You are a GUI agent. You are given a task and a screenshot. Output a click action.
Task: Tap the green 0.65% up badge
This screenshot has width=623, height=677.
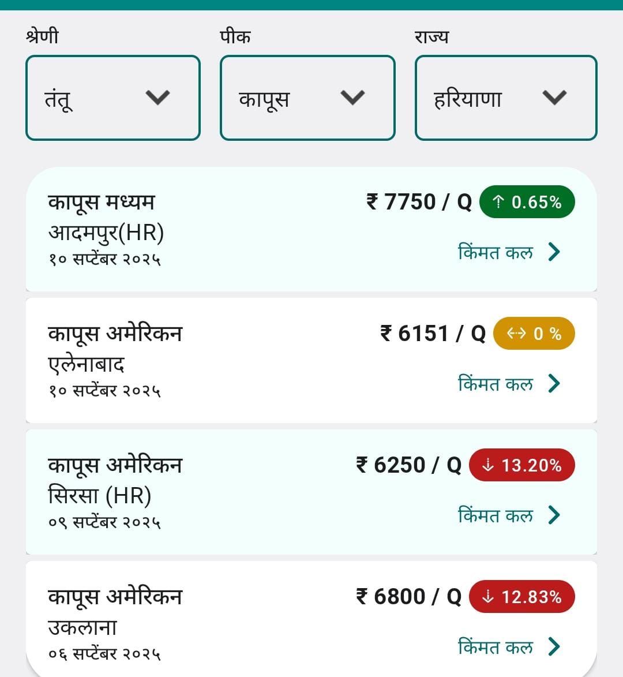[527, 202]
